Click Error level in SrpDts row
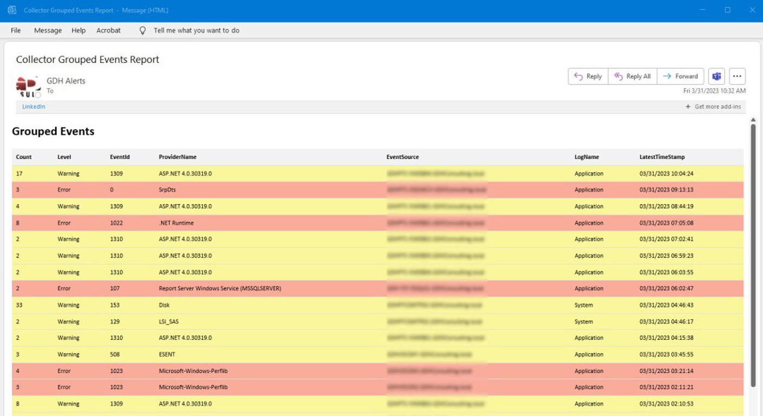Screen dimensions: 763x416 click(64, 190)
